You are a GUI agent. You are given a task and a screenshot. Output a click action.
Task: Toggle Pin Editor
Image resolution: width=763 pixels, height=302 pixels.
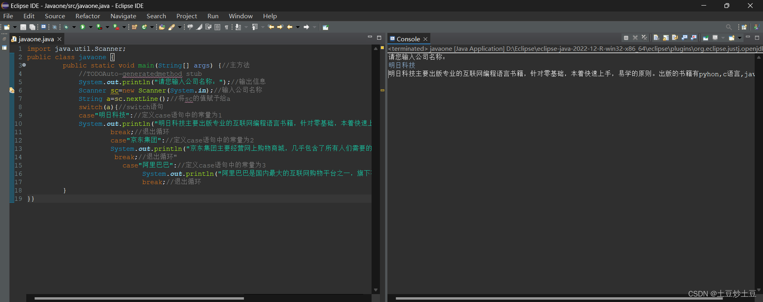point(325,27)
